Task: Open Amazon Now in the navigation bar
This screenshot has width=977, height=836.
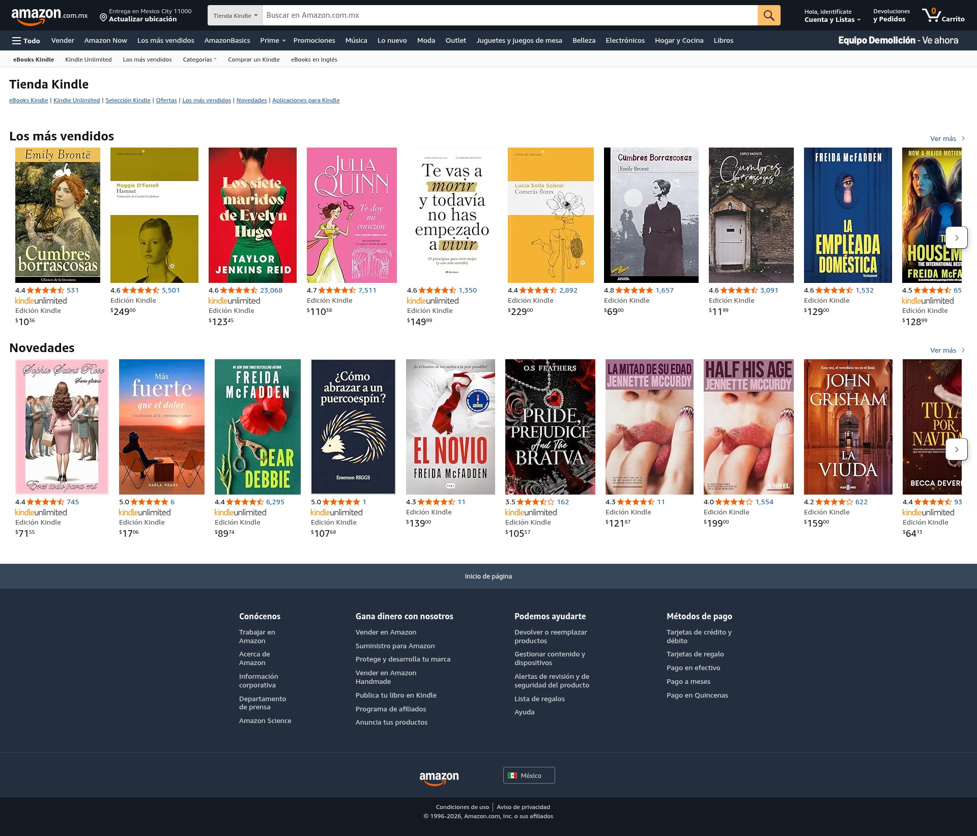Action: [x=105, y=41]
